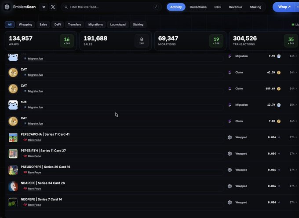Select the Transfers filter chip
The image size is (299, 218).
74,25
